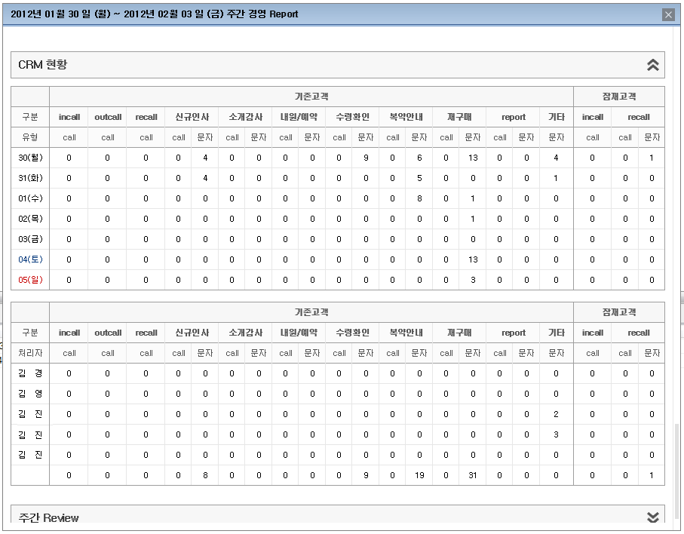Click value 3 in the 05(일) row

473,280
